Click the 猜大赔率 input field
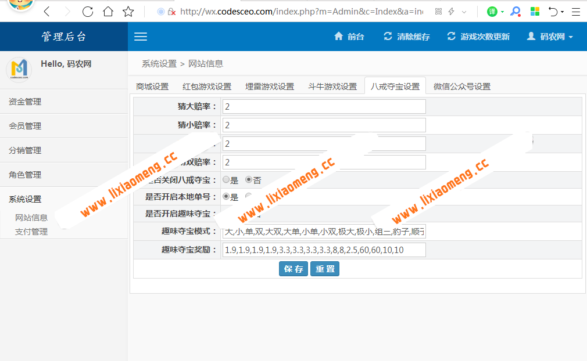 (323, 106)
